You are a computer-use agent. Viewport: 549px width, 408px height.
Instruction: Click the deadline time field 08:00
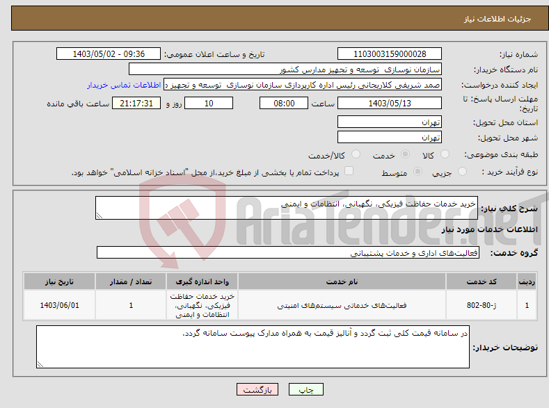point(284,103)
